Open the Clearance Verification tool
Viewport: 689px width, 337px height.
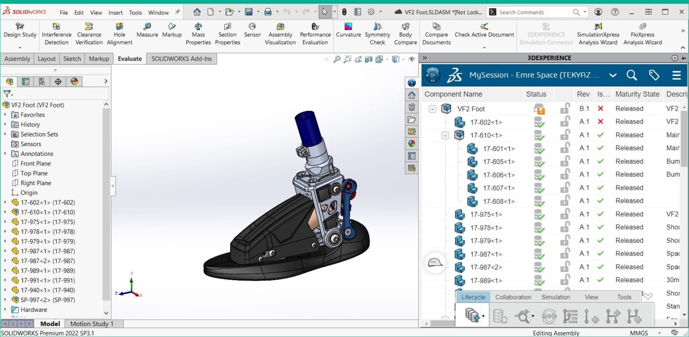pos(88,31)
